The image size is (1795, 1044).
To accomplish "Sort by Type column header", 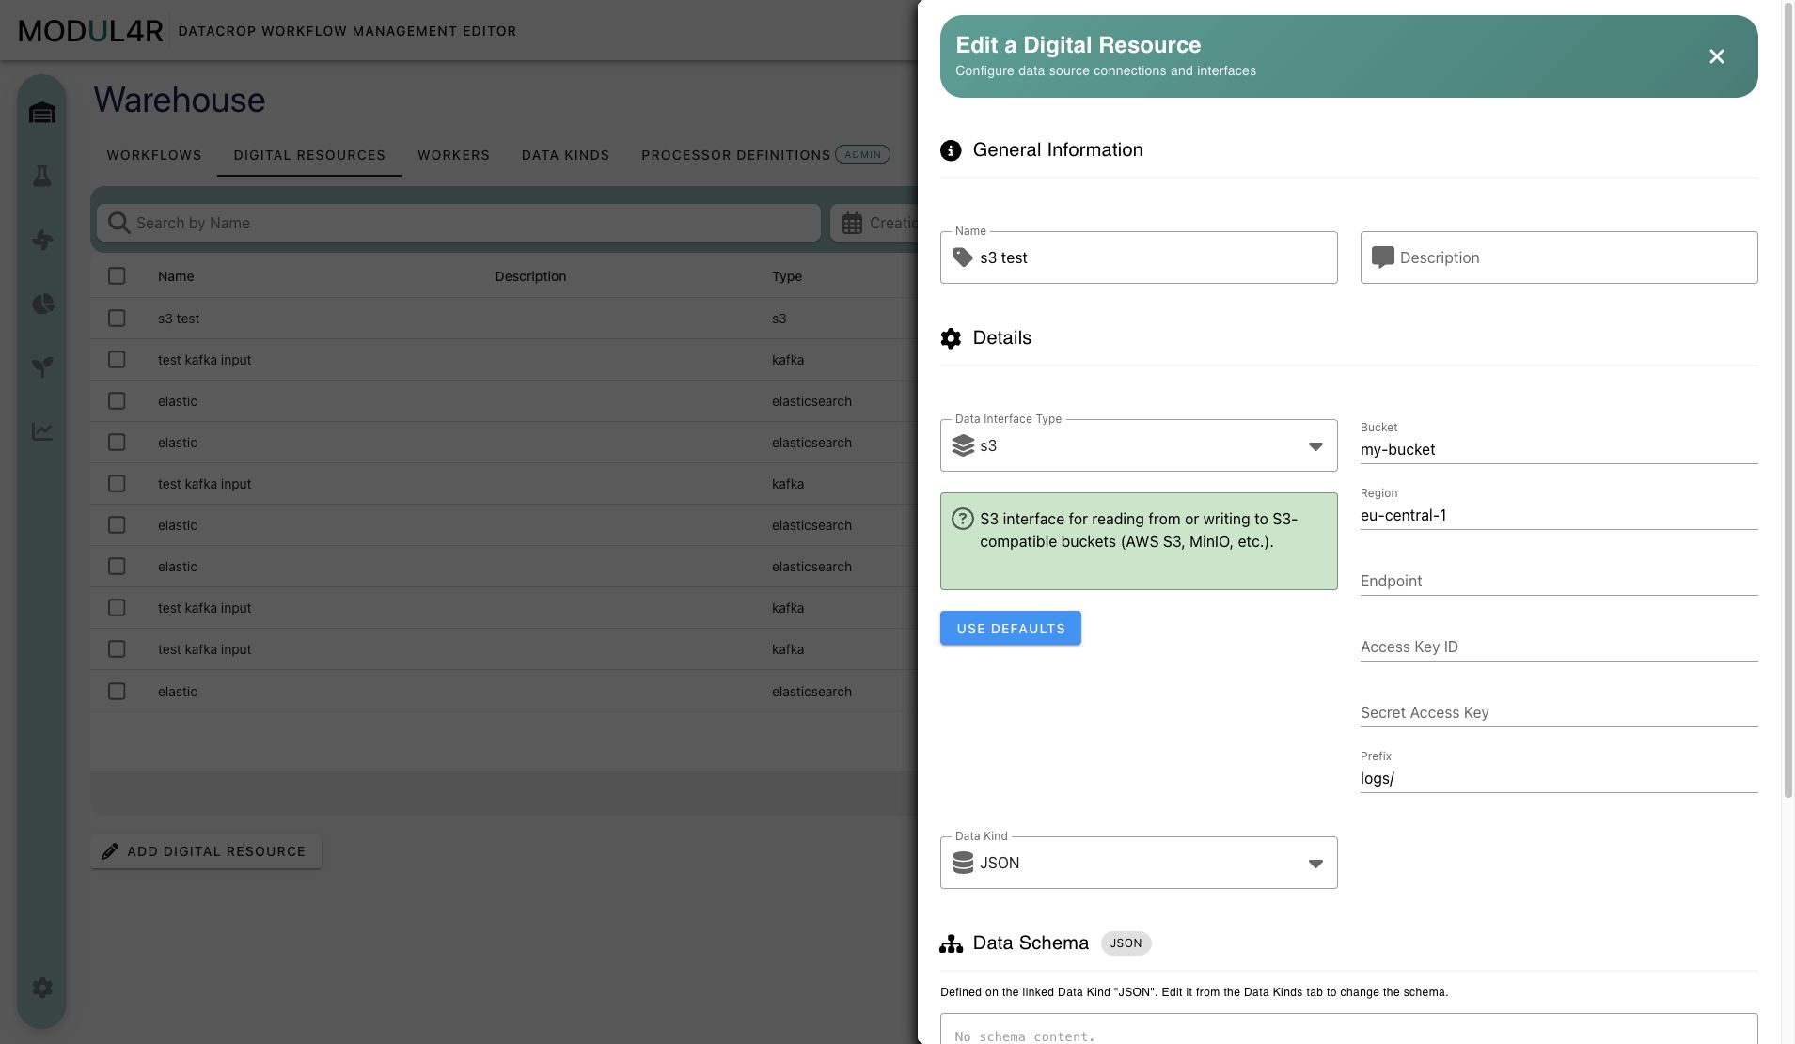I will 787,276.
